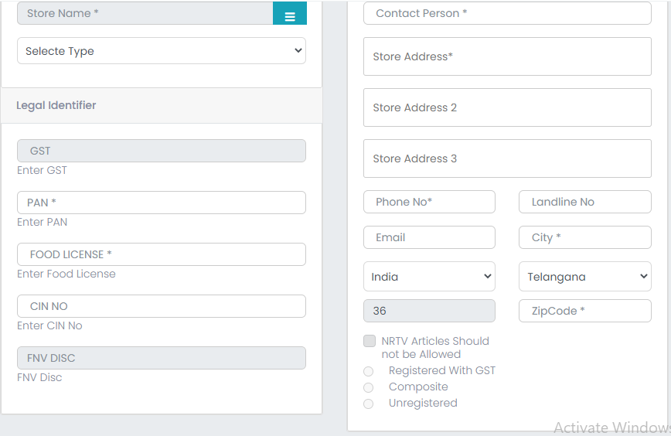Open the Selecte Type dropdown
The width and height of the screenshot is (671, 436).
(x=162, y=51)
